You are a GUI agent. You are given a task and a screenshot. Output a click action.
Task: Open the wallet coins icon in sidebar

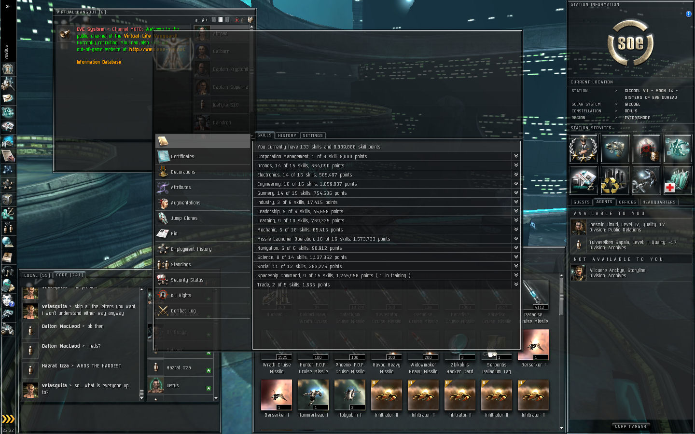point(8,213)
